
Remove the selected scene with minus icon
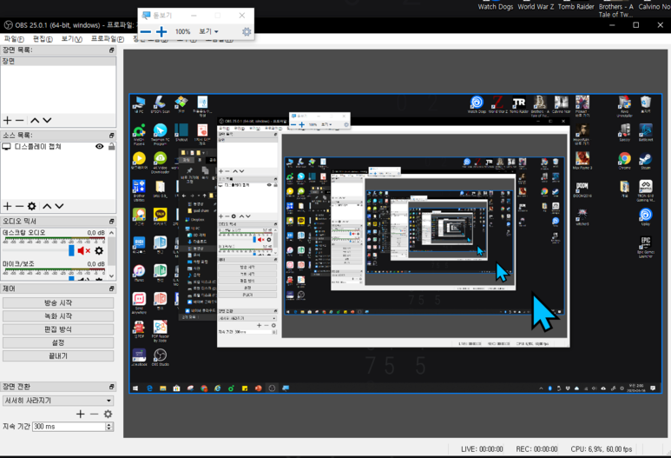(20, 121)
